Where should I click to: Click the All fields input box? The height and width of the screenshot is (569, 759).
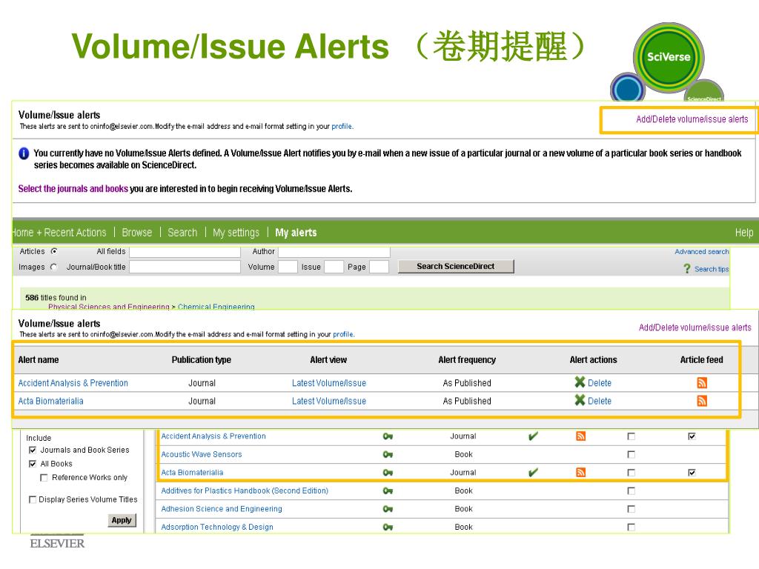(185, 252)
